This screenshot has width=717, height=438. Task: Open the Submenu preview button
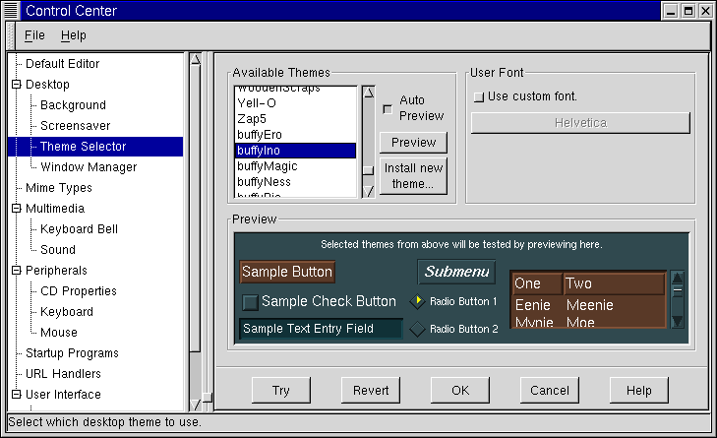tap(456, 272)
